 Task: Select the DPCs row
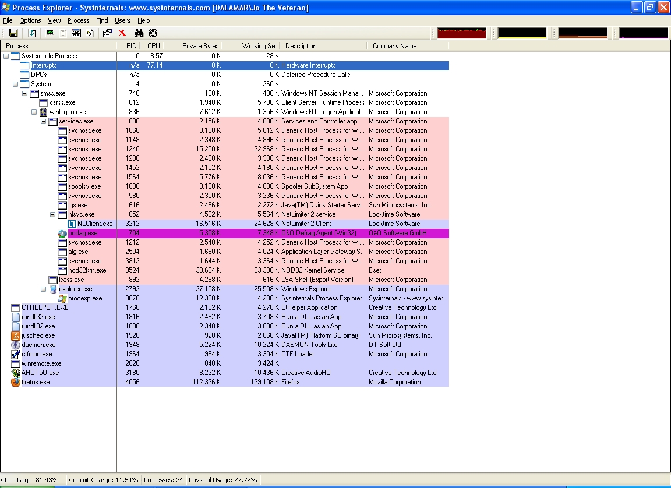point(225,75)
